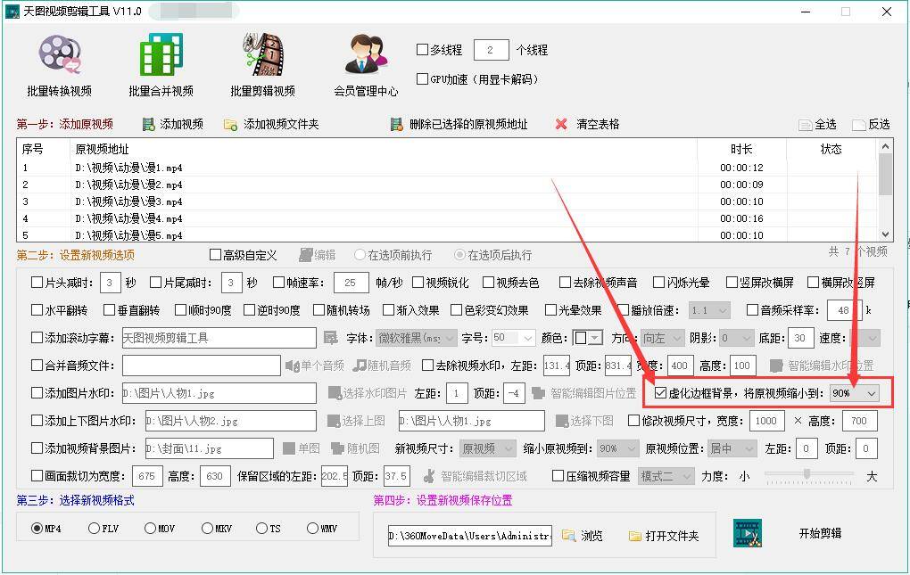Screen dimensions: 910x575
Task: Click the 浏览 button label
Action: pyautogui.click(x=592, y=536)
